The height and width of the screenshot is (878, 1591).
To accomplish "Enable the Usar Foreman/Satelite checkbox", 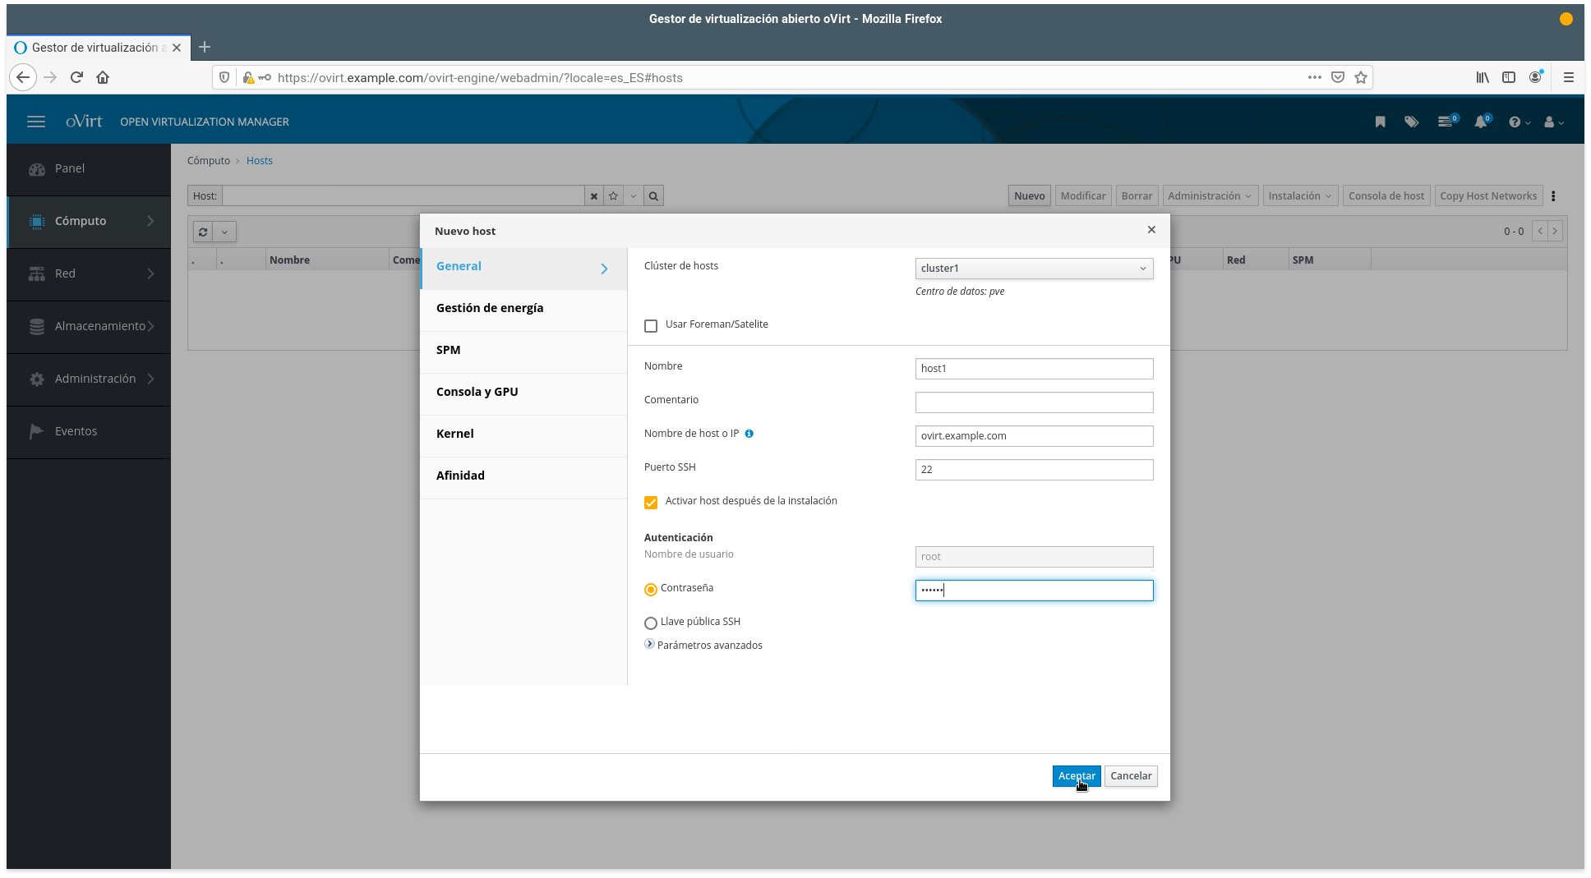I will [651, 326].
